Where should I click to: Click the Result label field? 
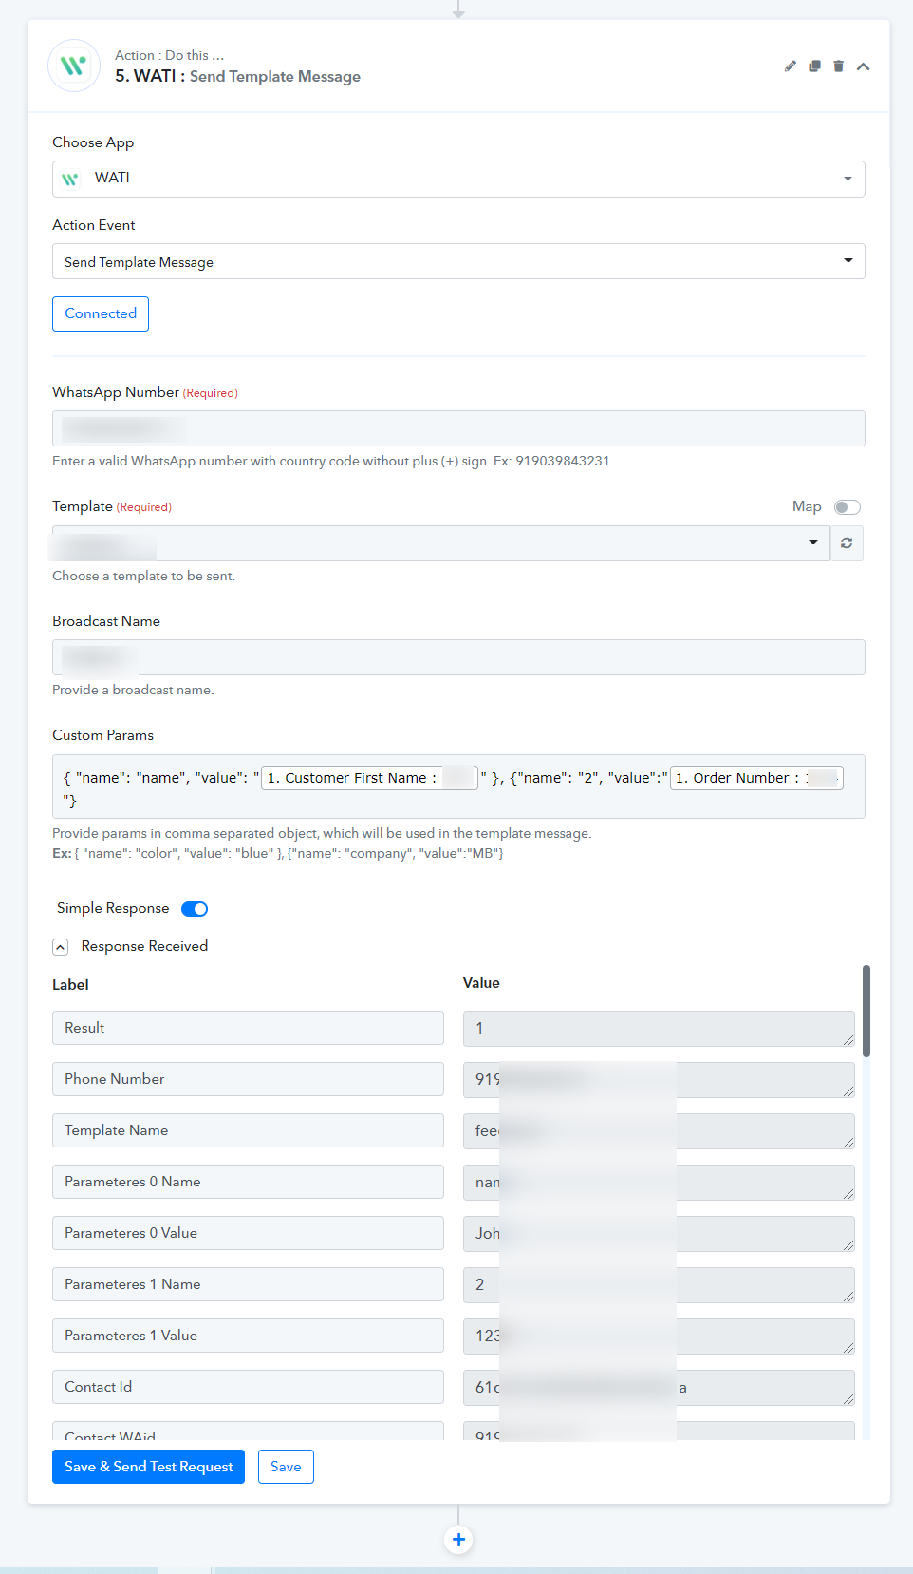point(248,1028)
